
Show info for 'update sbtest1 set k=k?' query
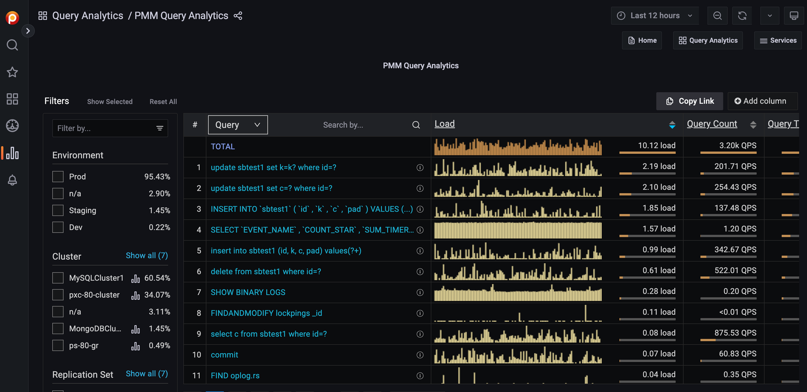(x=420, y=168)
